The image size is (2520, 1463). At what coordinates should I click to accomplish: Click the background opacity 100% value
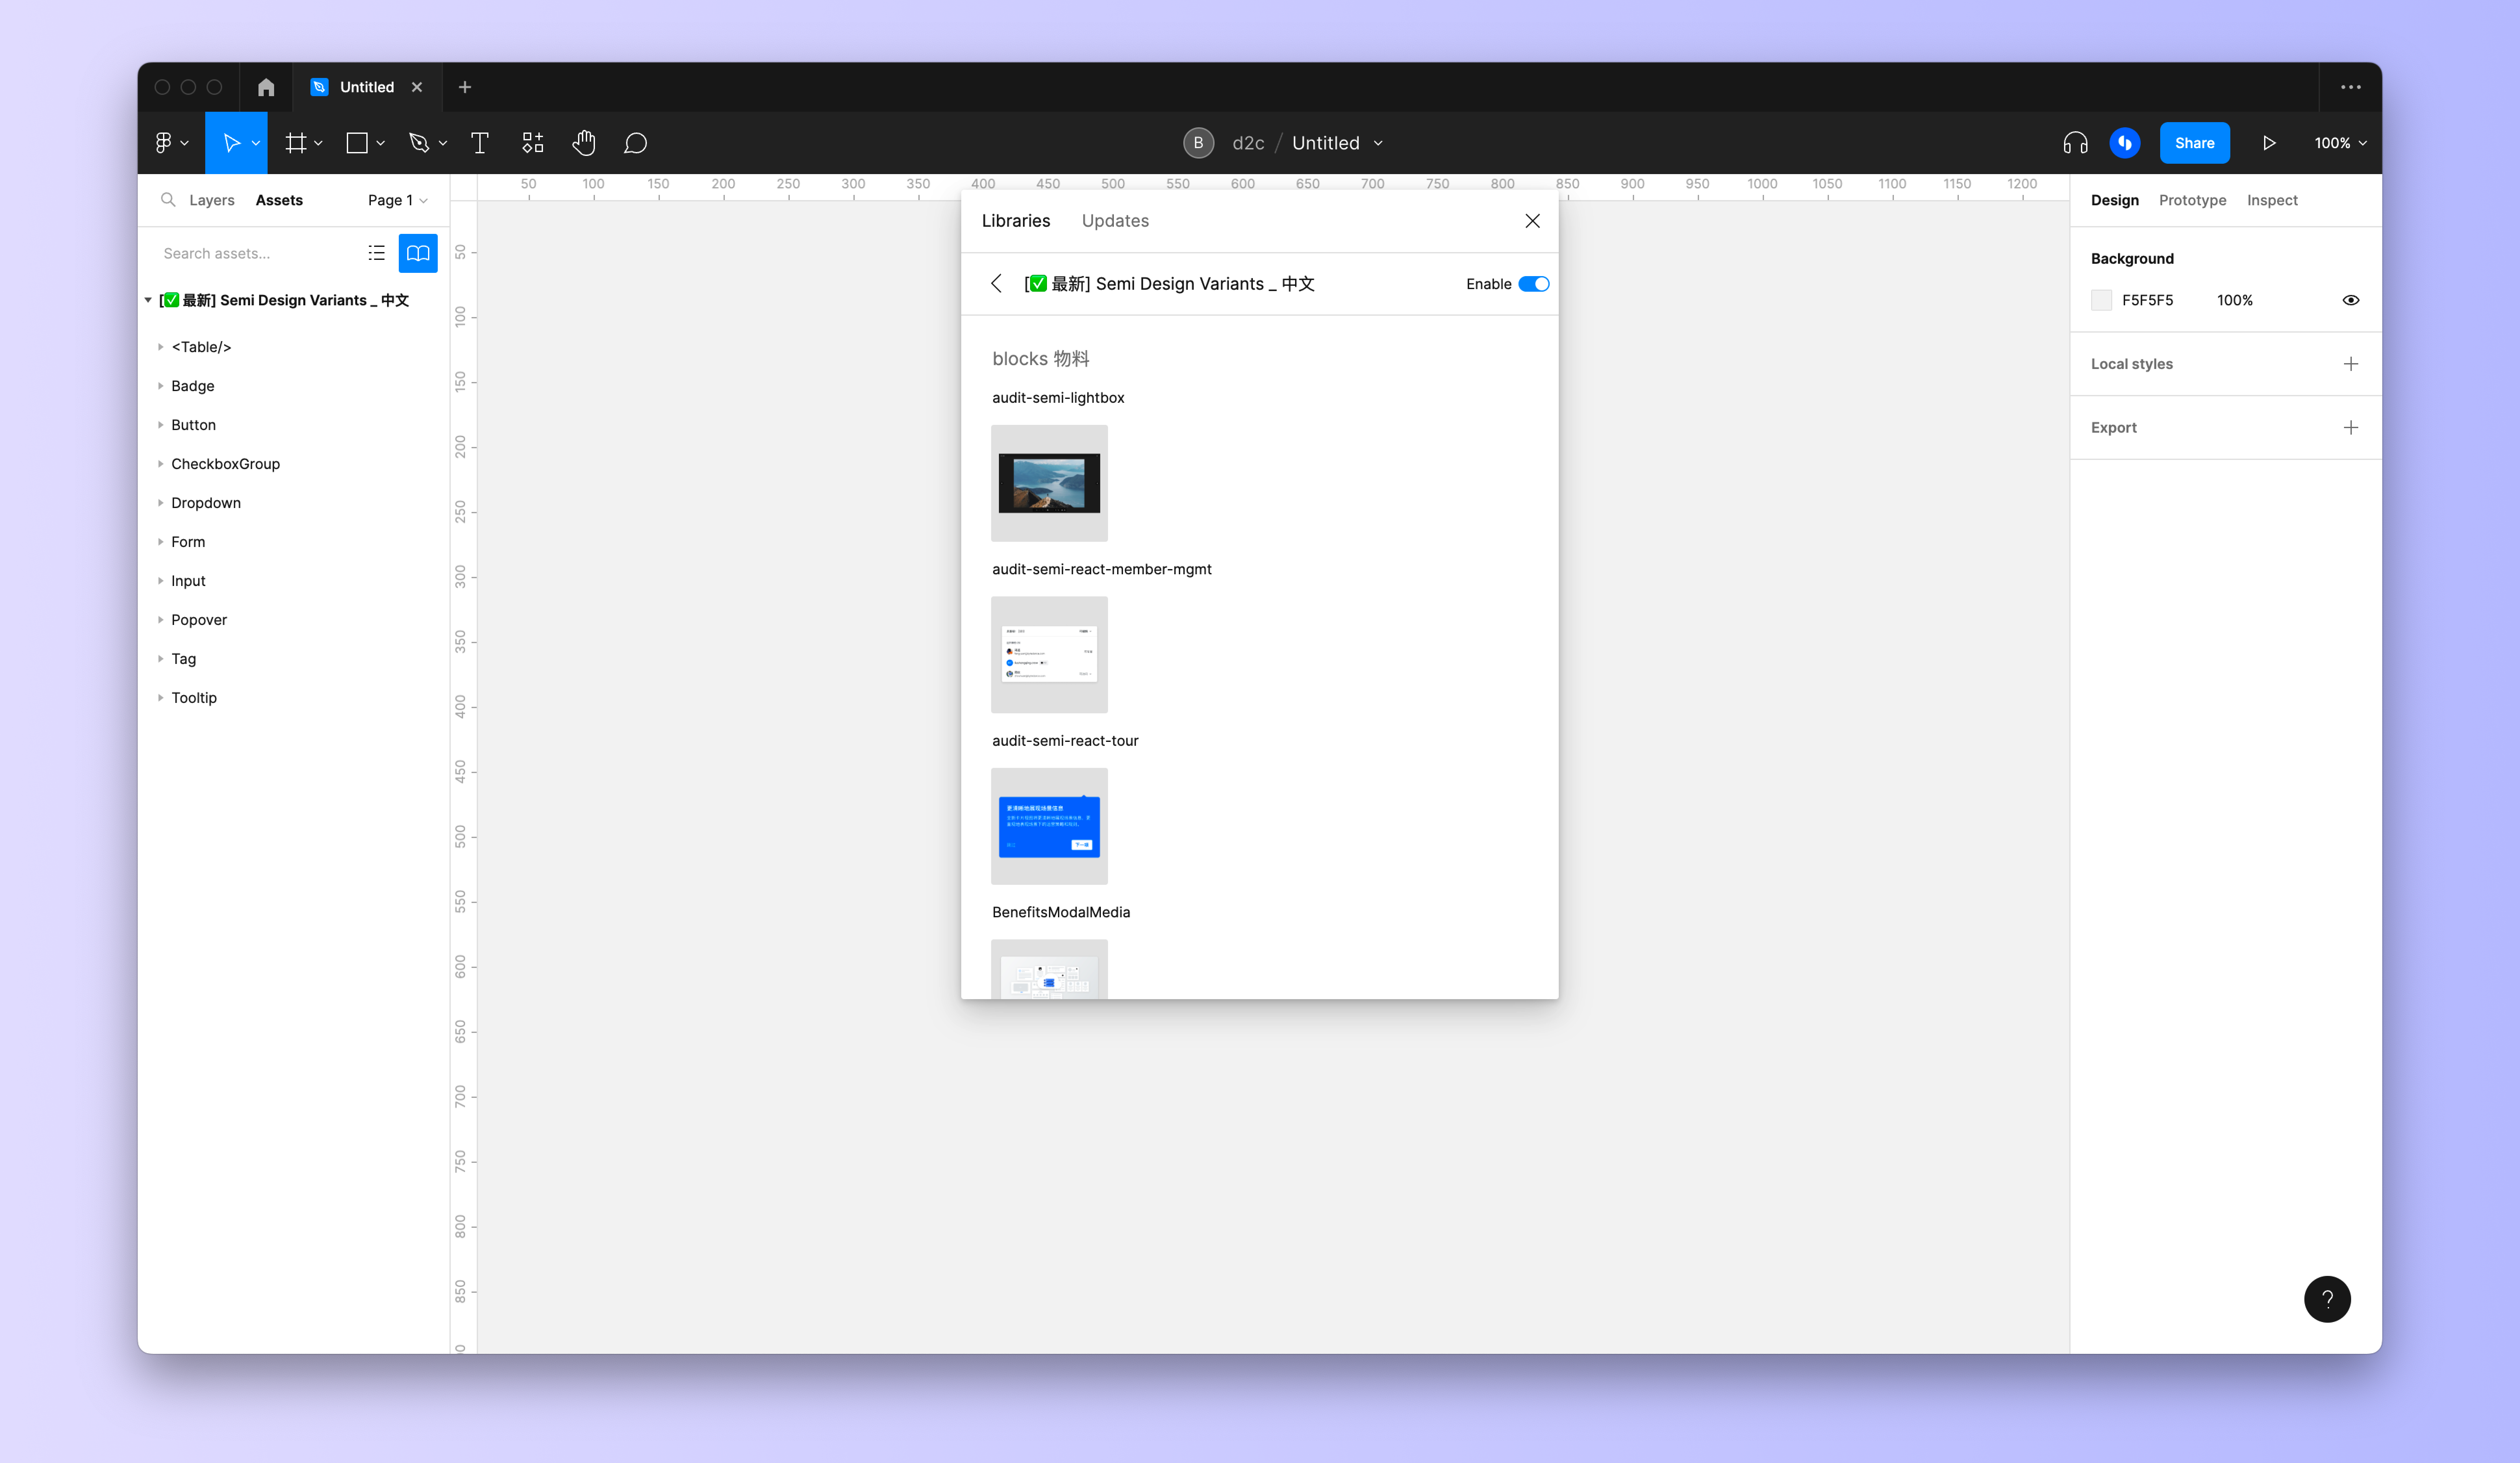2235,300
